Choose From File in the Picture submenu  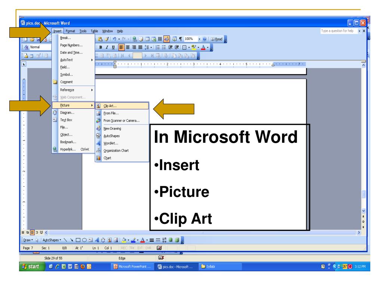122,113
